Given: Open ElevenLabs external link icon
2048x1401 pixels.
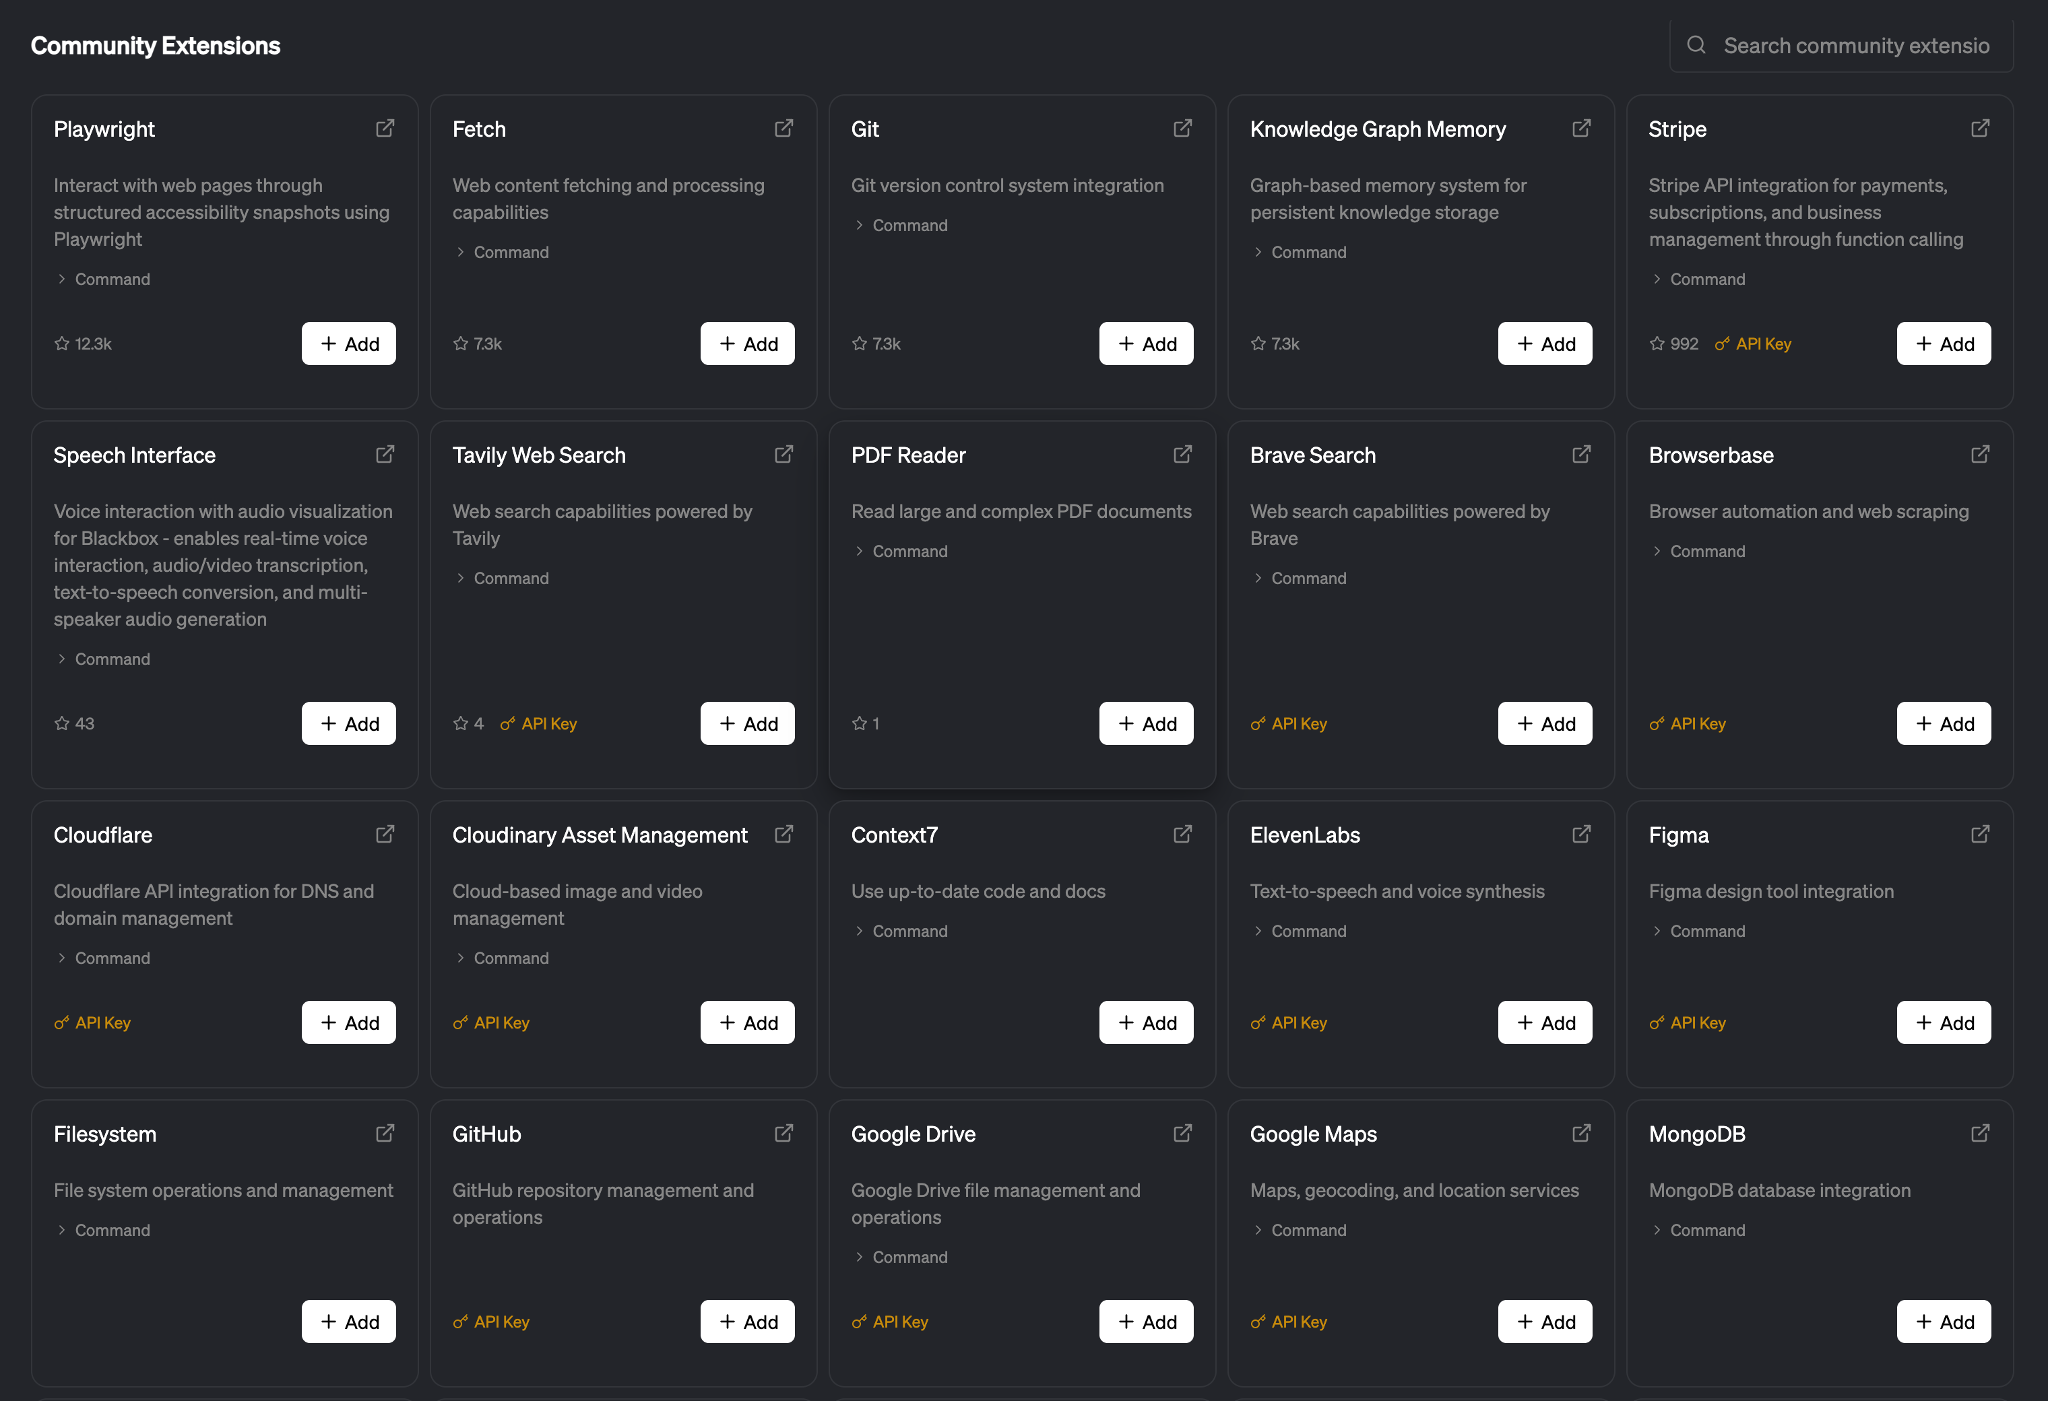Looking at the screenshot, I should tap(1581, 835).
